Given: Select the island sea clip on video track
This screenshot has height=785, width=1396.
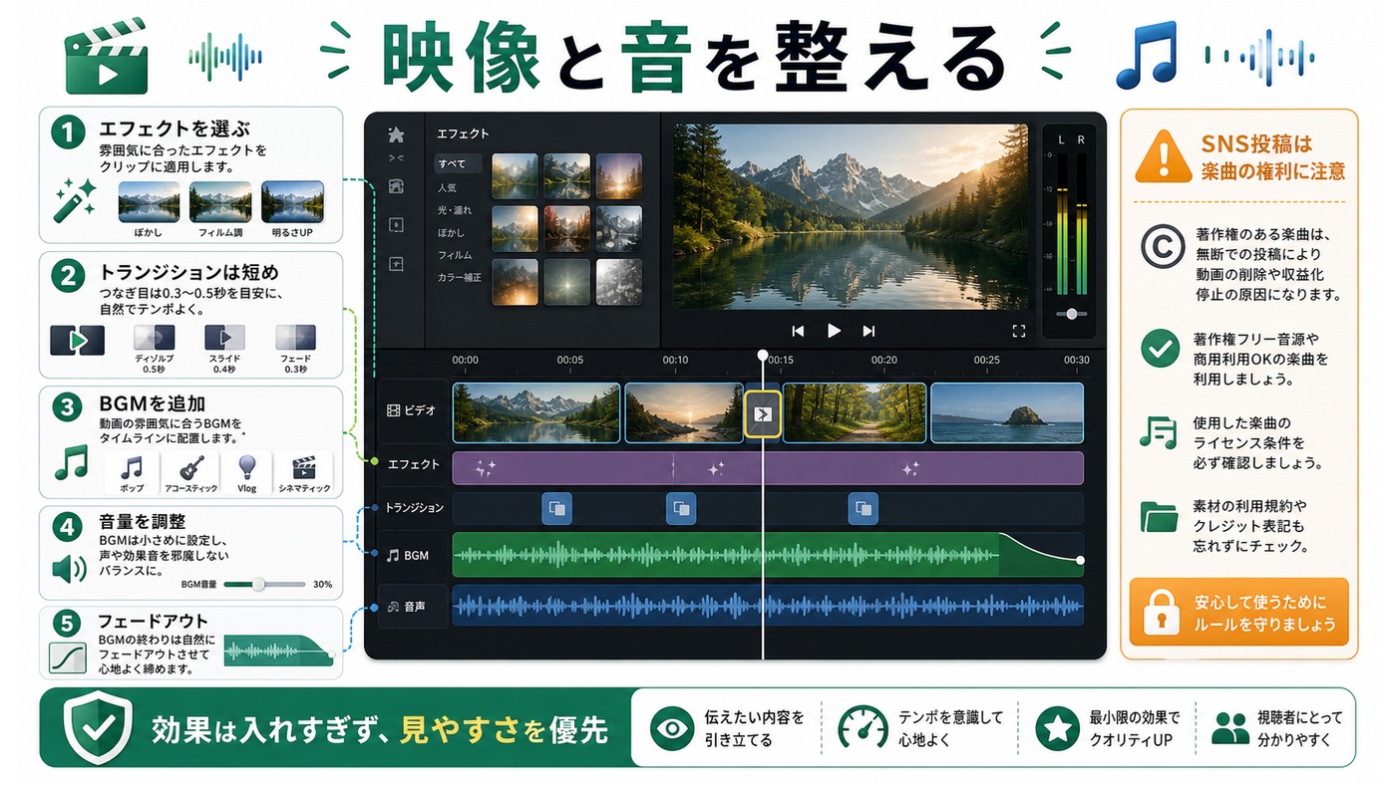Looking at the screenshot, I should (1007, 412).
